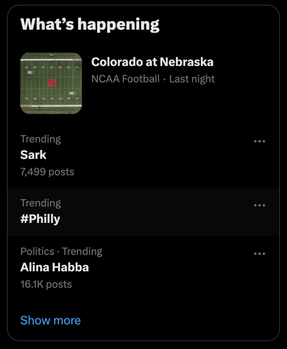Click Show more to expand trends
The image size is (287, 349).
pos(51,320)
